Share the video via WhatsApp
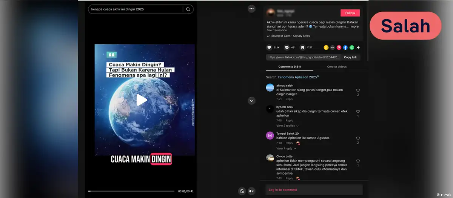The width and height of the screenshot is (453, 198). 352,48
